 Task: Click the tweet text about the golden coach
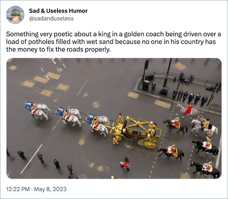click(114, 42)
